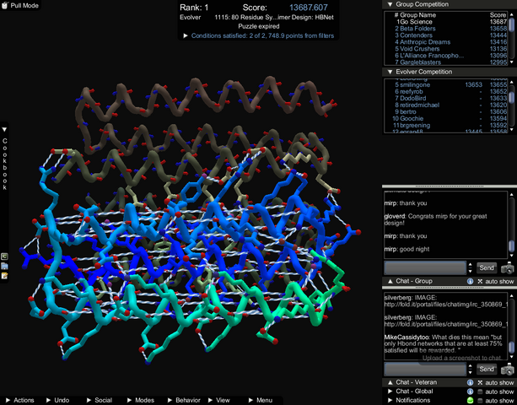Viewport: 517px width, 405px height.
Task: Open the Social menu
Action: (x=100, y=400)
